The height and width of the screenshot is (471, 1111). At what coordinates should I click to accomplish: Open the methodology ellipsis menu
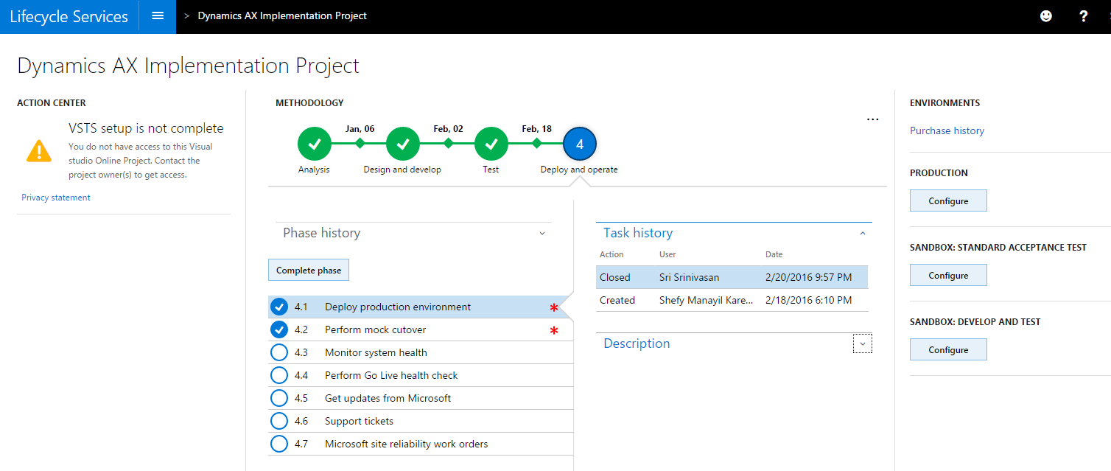[872, 119]
